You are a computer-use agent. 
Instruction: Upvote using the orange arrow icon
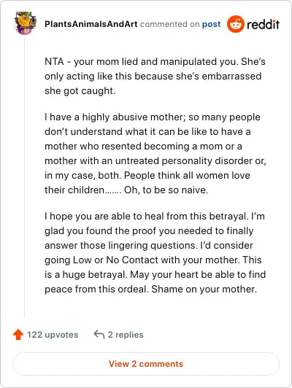[18, 335]
